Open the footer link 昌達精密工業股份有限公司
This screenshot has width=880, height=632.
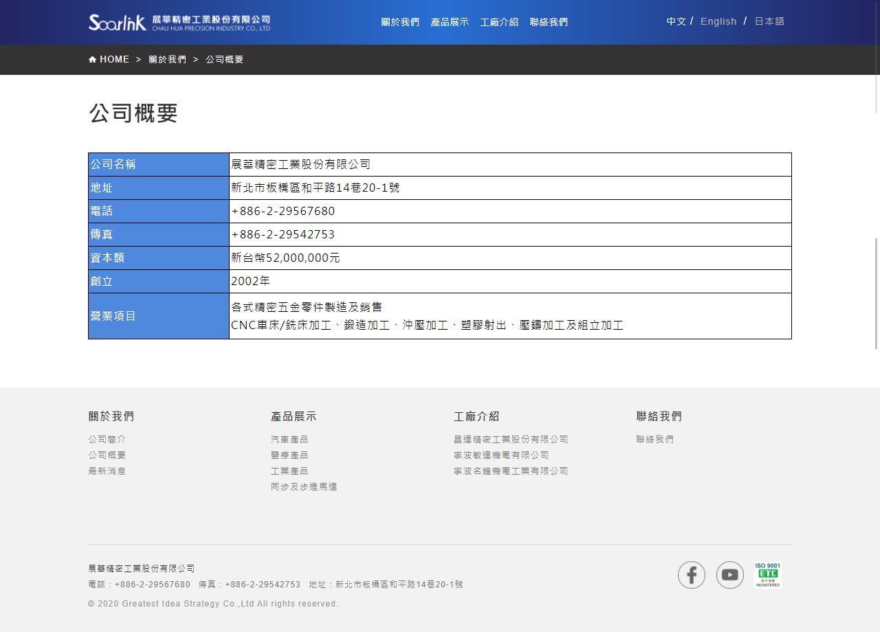point(511,439)
